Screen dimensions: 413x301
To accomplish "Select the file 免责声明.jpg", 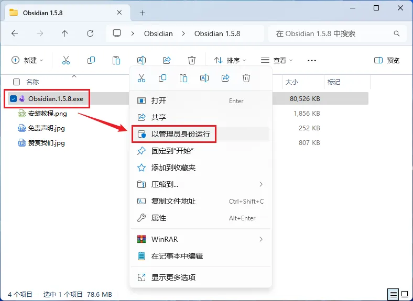I will click(x=46, y=128).
